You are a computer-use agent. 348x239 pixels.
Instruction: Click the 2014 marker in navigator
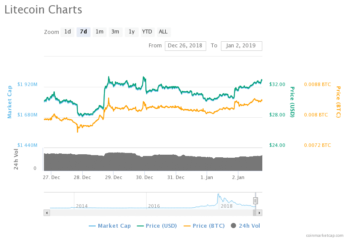pos(82,206)
